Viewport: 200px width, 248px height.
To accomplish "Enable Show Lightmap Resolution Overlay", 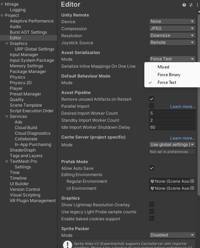I will (152, 205).
